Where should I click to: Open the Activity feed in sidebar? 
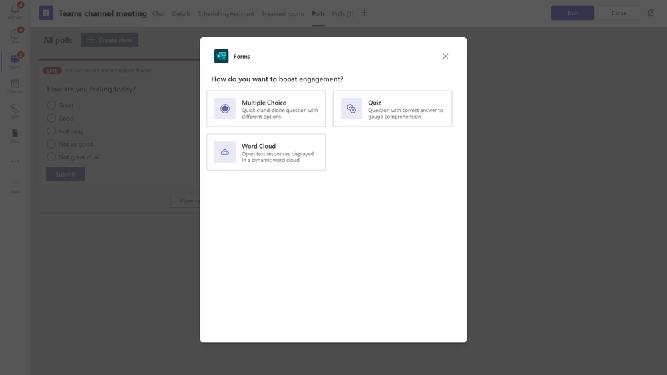click(x=15, y=11)
